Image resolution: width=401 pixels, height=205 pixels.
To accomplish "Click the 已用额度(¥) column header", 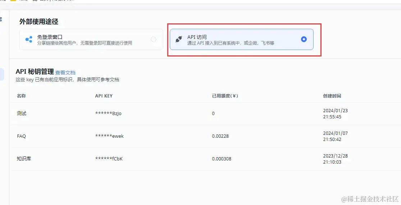I will coord(225,96).
